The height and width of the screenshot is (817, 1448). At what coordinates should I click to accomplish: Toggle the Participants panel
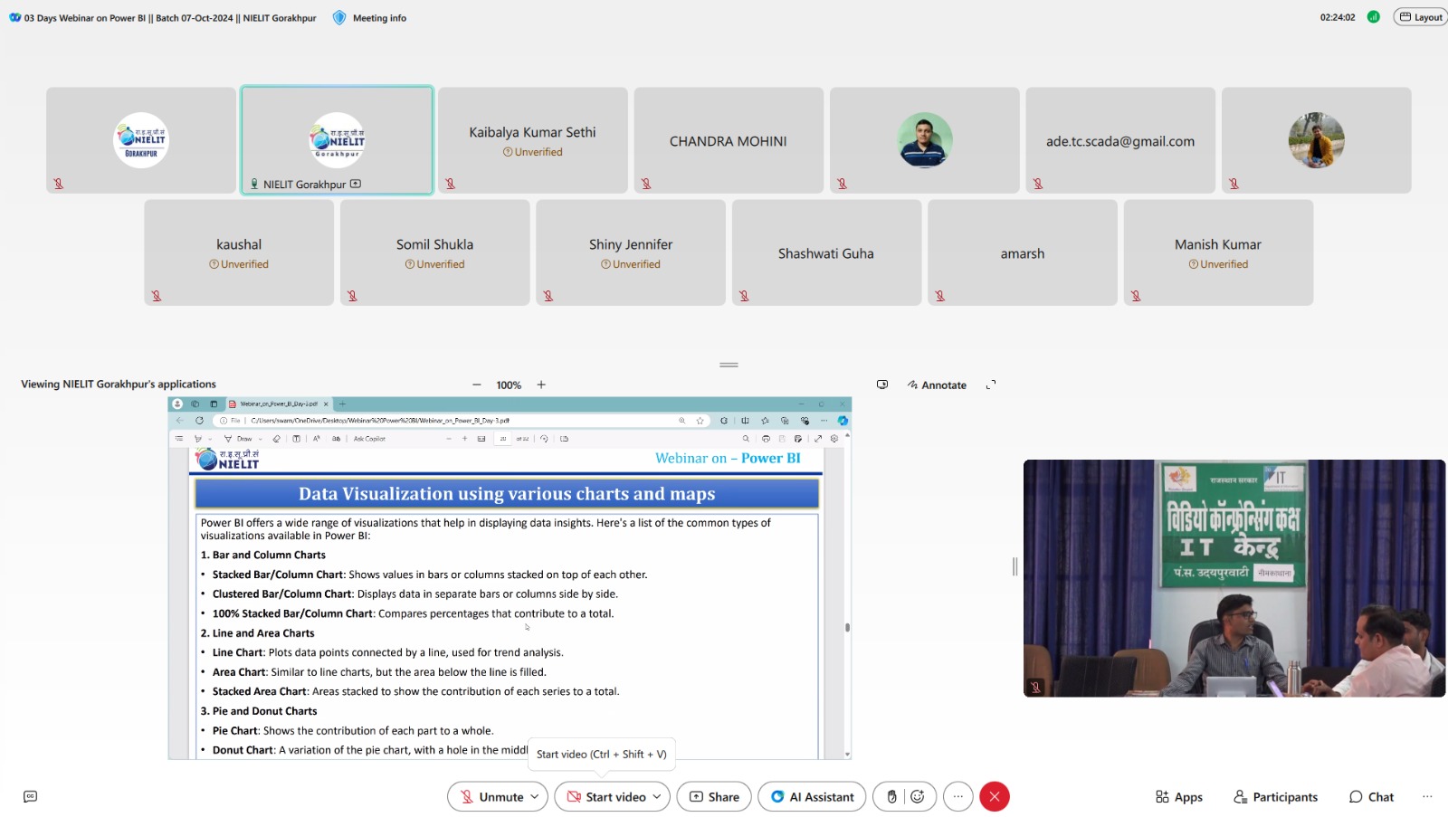point(1275,796)
